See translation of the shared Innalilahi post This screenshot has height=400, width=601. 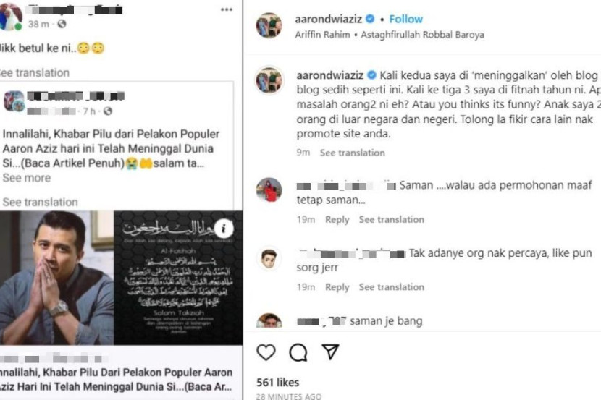tap(40, 202)
